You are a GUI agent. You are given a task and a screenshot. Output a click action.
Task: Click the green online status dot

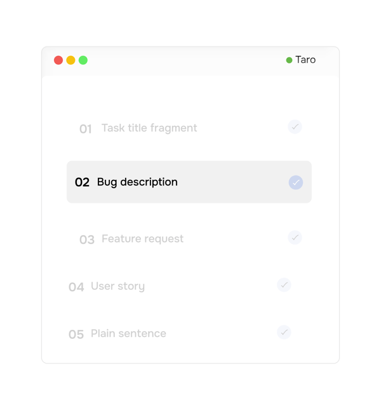tap(289, 60)
